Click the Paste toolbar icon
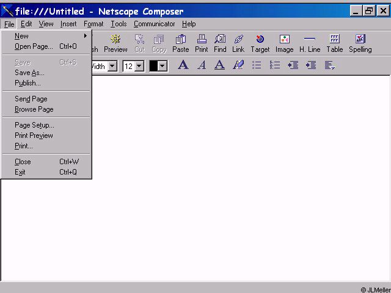391x293 pixels. [x=181, y=43]
